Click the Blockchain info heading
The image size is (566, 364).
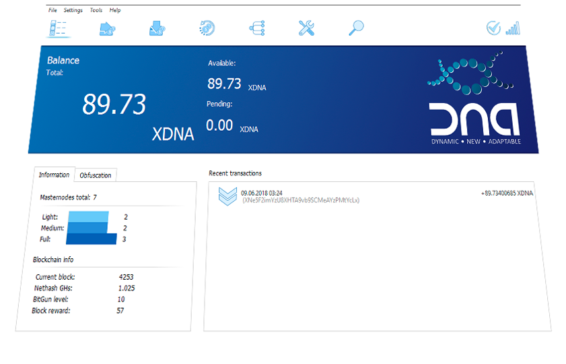tap(53, 260)
